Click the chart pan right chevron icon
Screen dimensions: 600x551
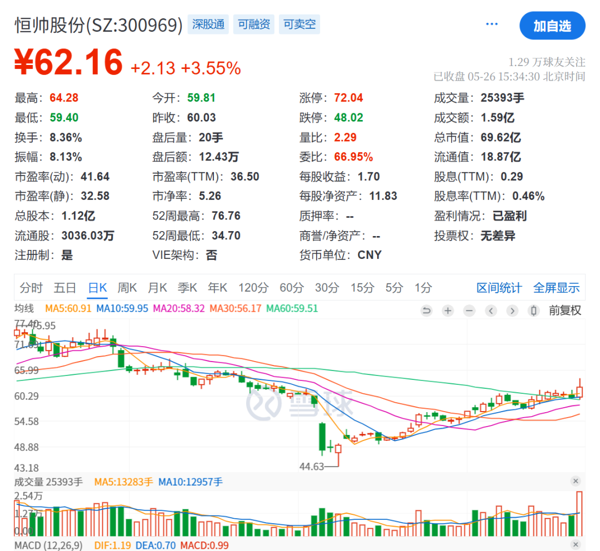[x=512, y=310]
